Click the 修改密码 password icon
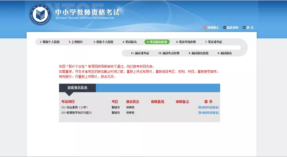Viewport: 287px width, 157px height. [x=224, y=28]
